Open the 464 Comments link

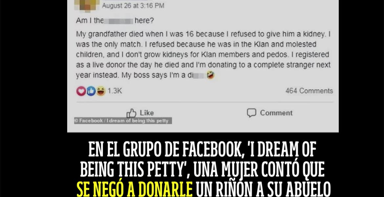309,91
